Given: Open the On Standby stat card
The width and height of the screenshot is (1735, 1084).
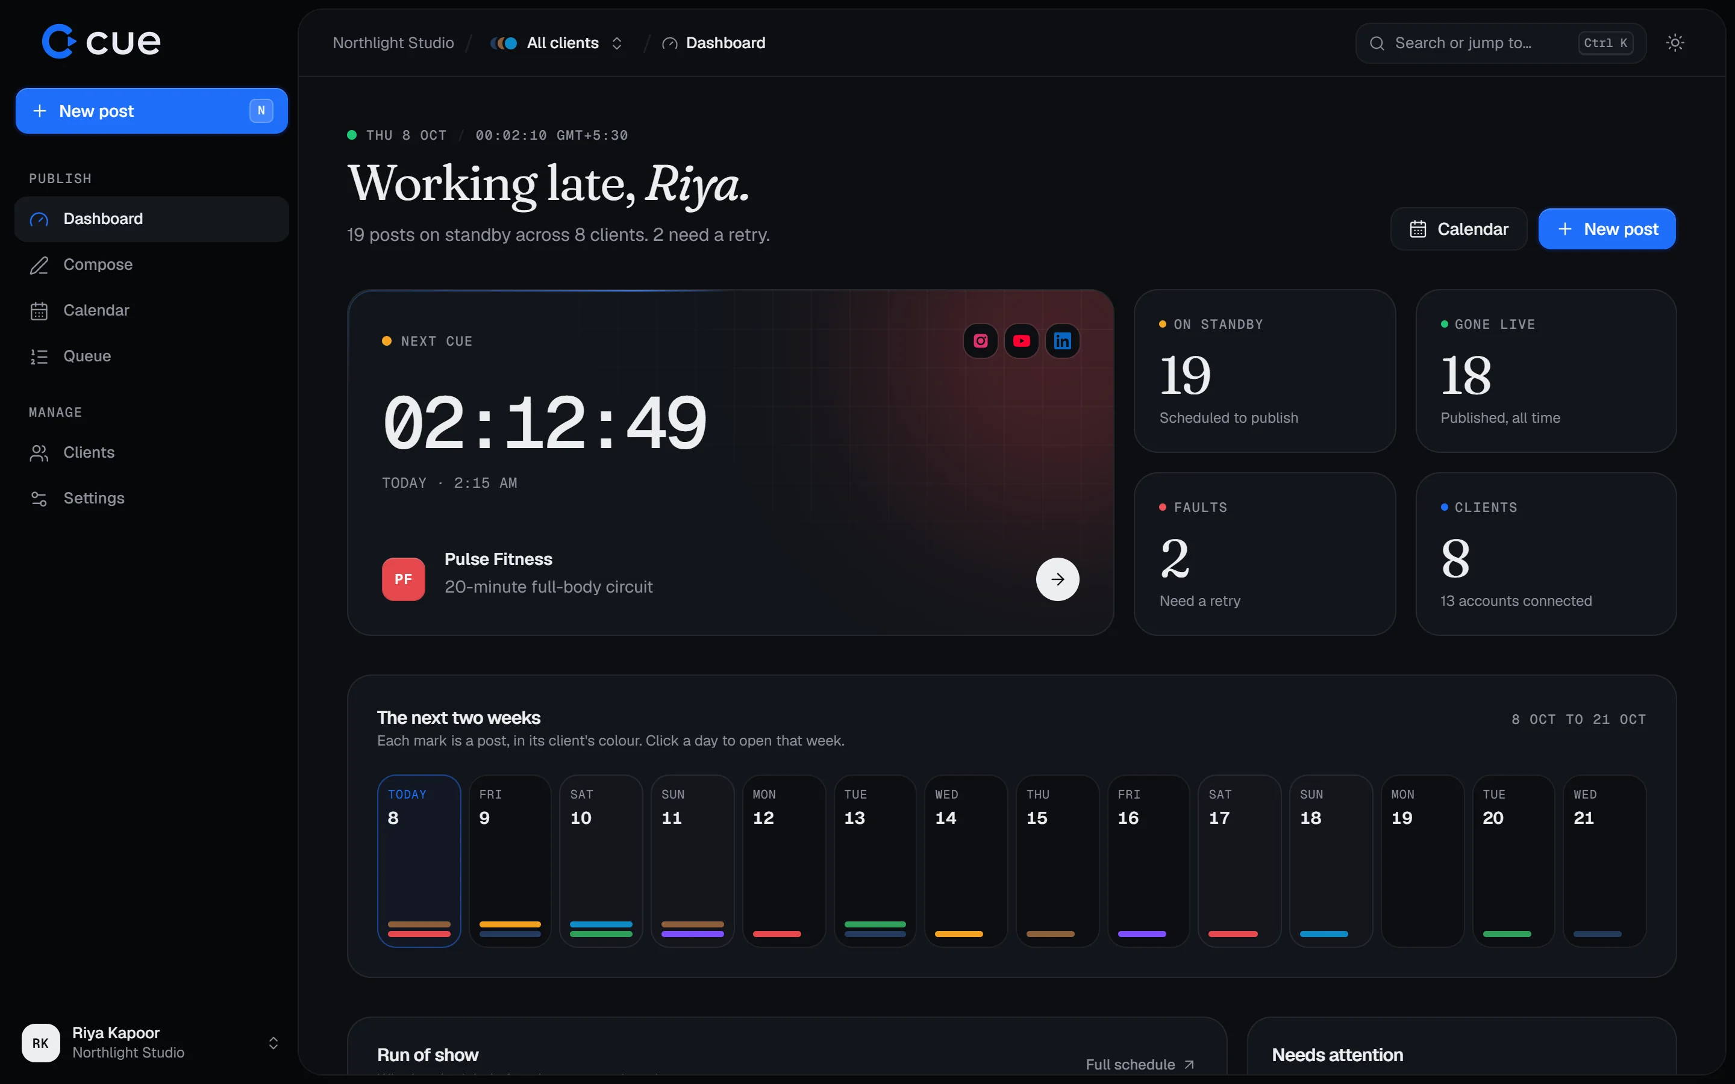Looking at the screenshot, I should point(1265,370).
